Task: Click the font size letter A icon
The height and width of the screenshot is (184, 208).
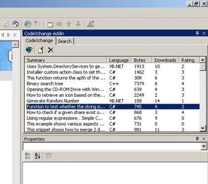Action: click(x=91, y=24)
